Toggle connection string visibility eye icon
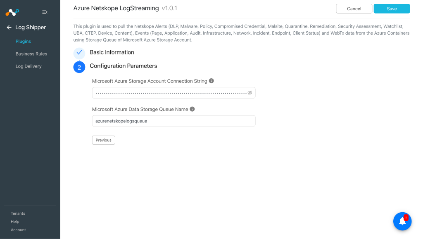Viewport: 423px width, 239px height. [250, 93]
